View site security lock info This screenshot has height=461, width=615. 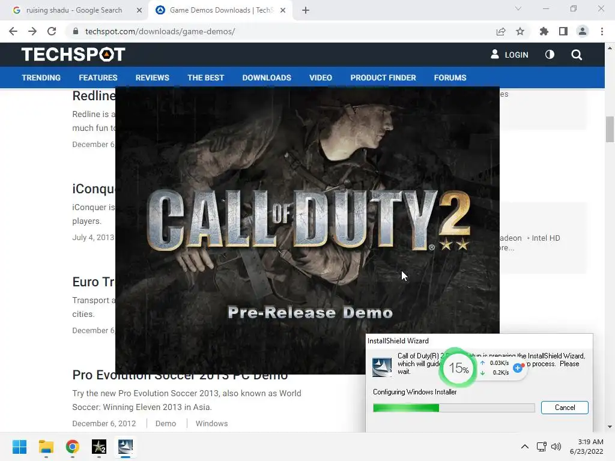(76, 31)
